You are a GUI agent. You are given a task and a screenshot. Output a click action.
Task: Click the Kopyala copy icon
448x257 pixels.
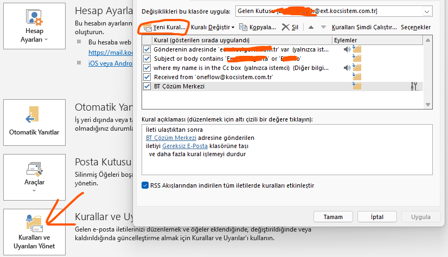[x=243, y=27]
